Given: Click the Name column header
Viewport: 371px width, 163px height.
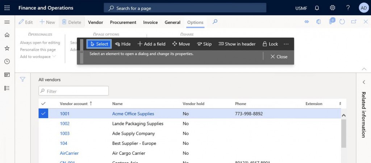Looking at the screenshot, I should click(x=117, y=104).
